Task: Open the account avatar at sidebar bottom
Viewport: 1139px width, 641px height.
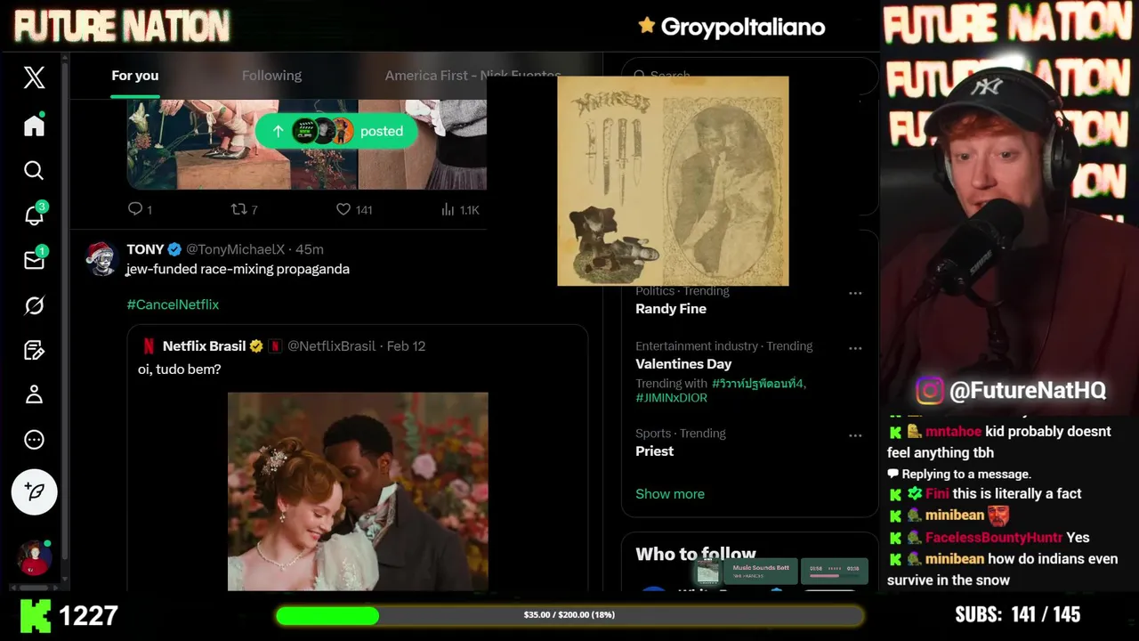Action: coord(34,557)
